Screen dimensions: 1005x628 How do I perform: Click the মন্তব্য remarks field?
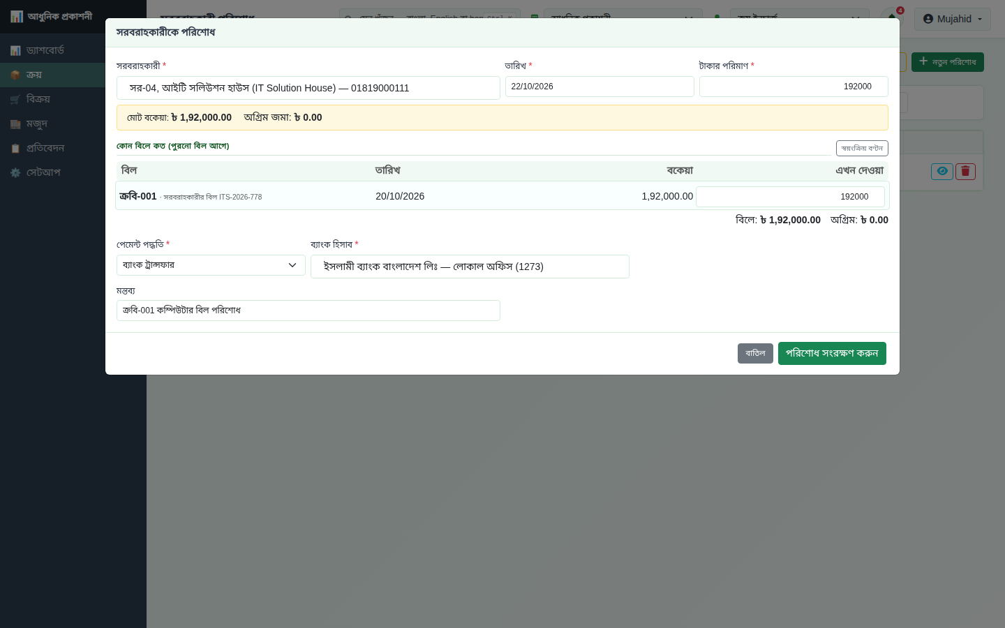[x=308, y=311]
